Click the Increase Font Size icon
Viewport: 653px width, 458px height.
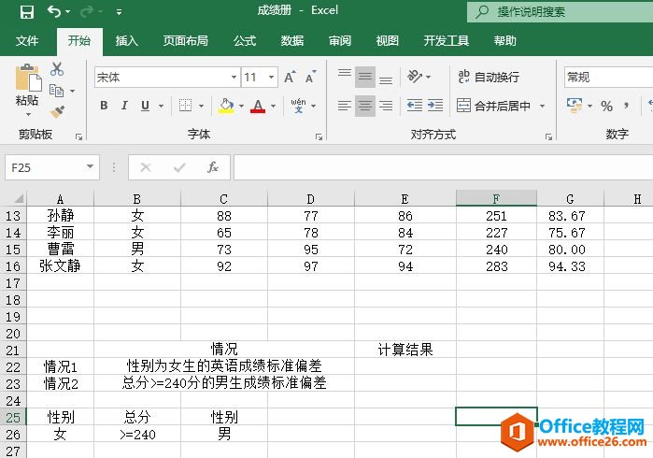(x=290, y=78)
